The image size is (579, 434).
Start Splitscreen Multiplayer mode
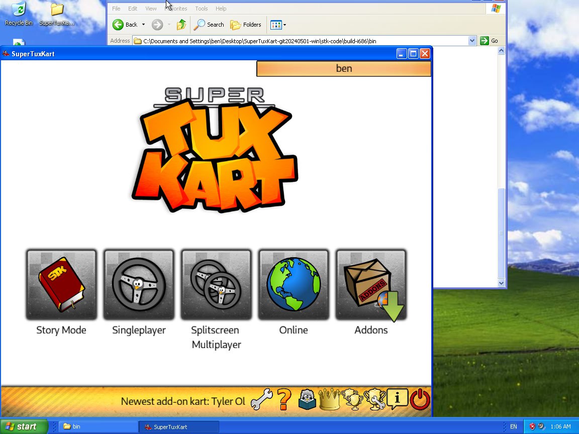(216, 284)
